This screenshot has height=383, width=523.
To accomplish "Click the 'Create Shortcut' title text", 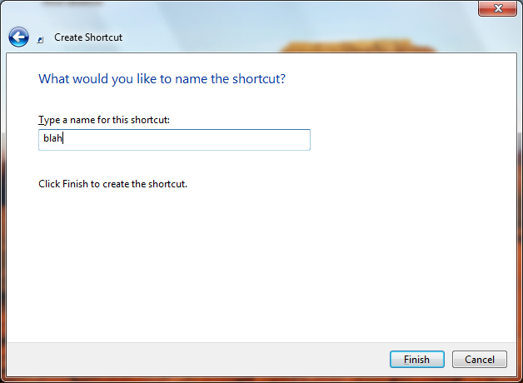I will [x=88, y=37].
